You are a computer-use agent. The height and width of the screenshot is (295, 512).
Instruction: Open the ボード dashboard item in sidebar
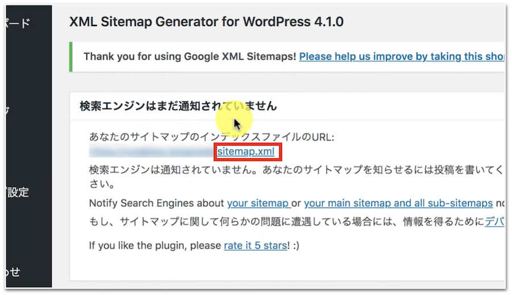click(x=16, y=23)
